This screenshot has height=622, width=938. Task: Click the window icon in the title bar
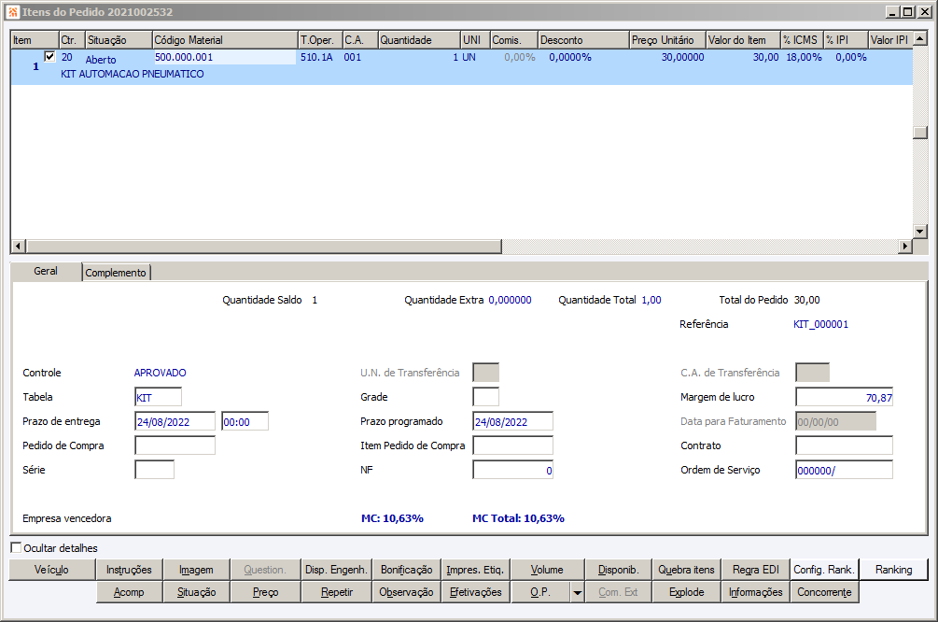coord(12,12)
